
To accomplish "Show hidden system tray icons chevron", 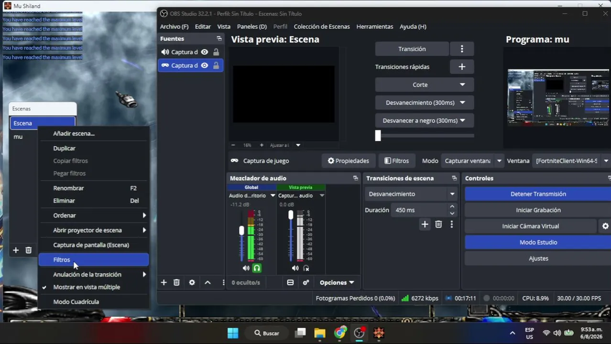I will point(513,333).
